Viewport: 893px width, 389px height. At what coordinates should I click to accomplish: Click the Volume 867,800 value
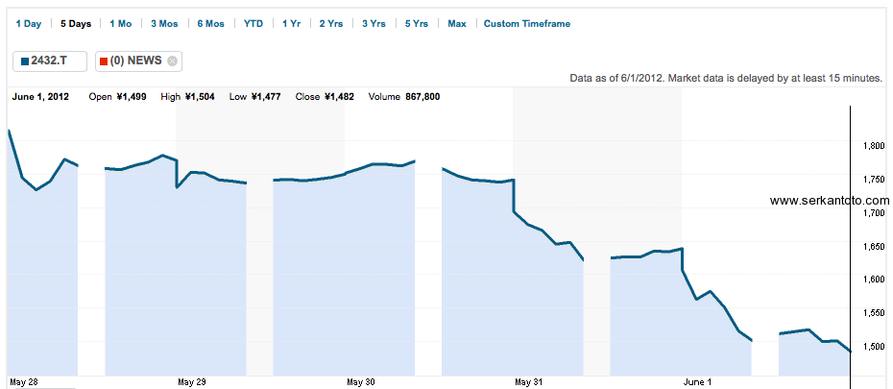tap(404, 97)
